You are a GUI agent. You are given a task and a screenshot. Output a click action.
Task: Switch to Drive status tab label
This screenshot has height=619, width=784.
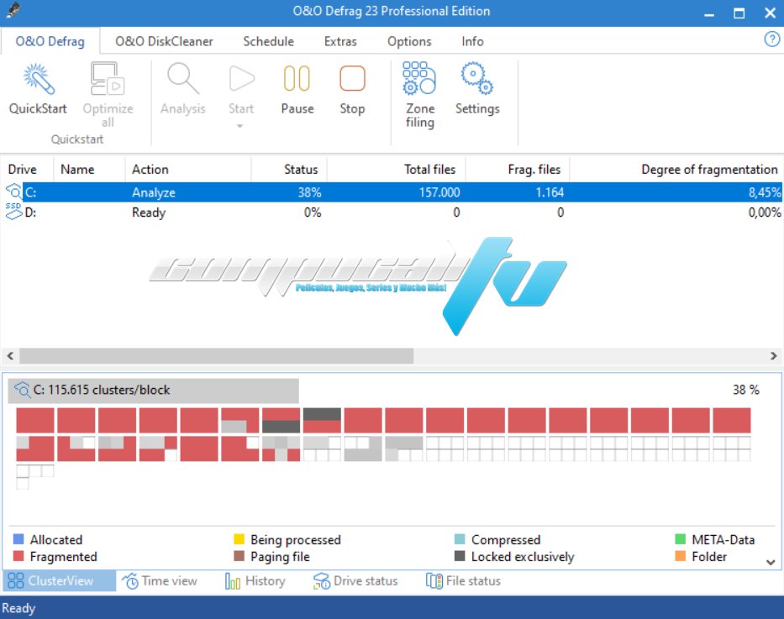[366, 580]
